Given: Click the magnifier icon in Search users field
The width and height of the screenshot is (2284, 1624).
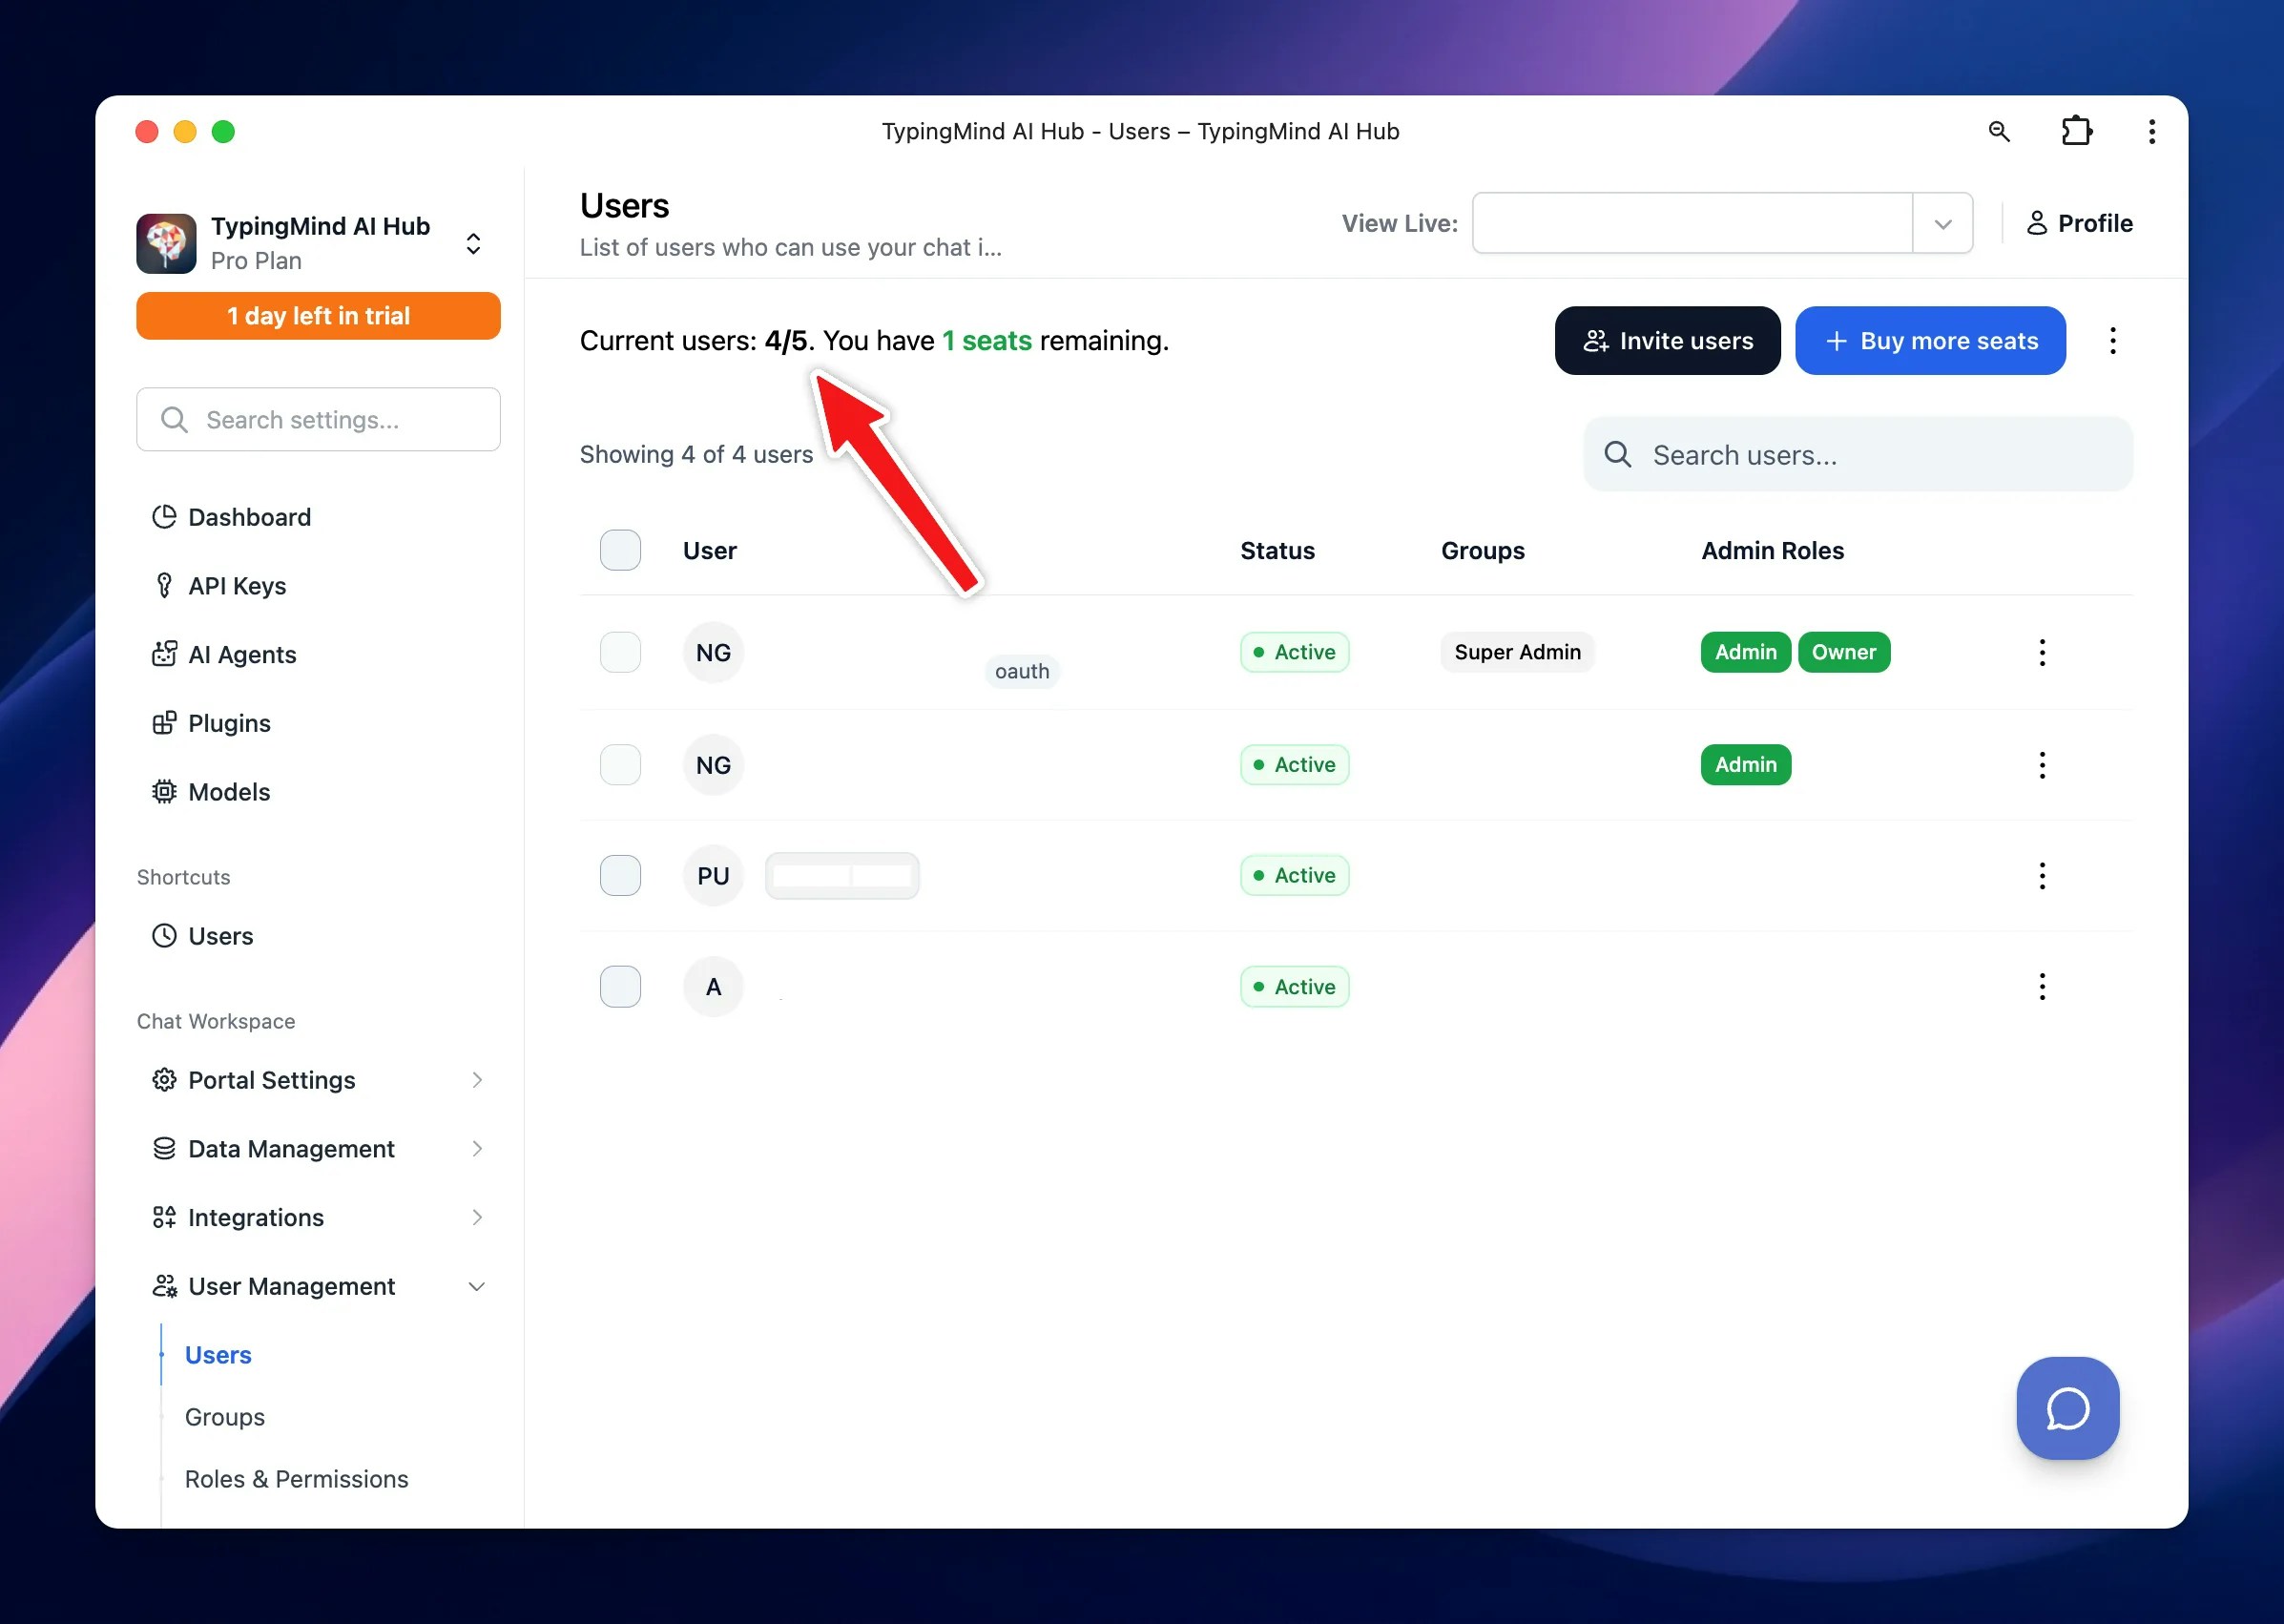Looking at the screenshot, I should (x=1617, y=455).
